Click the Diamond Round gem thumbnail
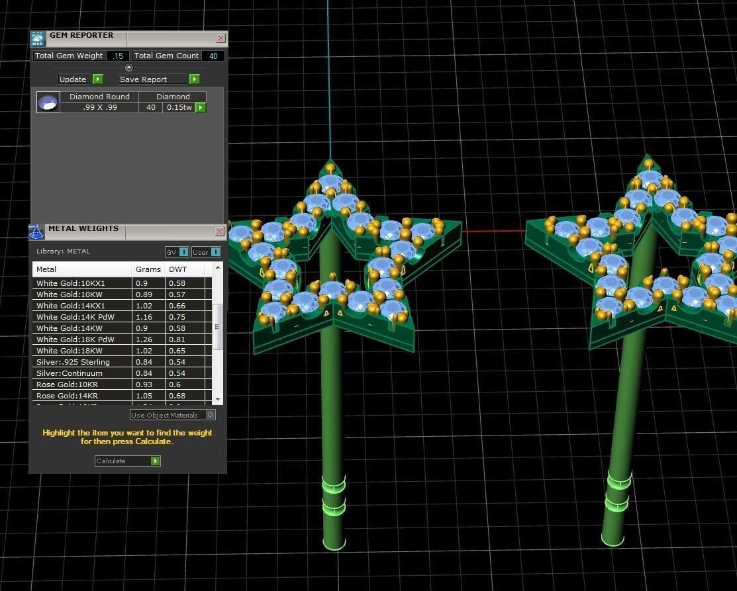Viewport: 737px width, 591px height. click(x=48, y=103)
